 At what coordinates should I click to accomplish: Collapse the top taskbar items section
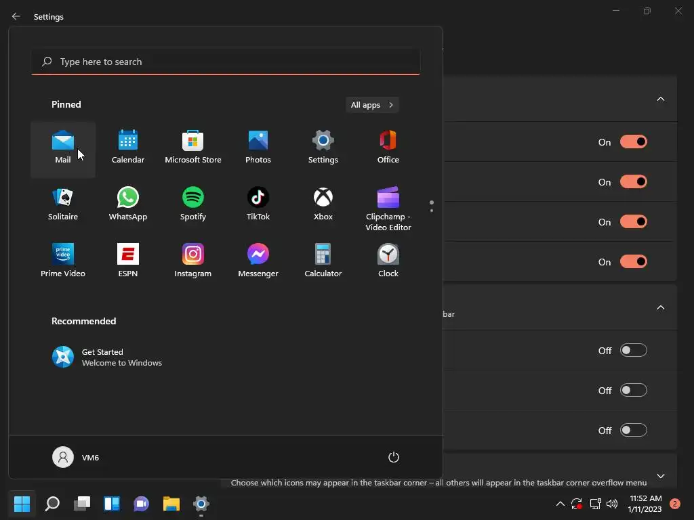(660, 99)
